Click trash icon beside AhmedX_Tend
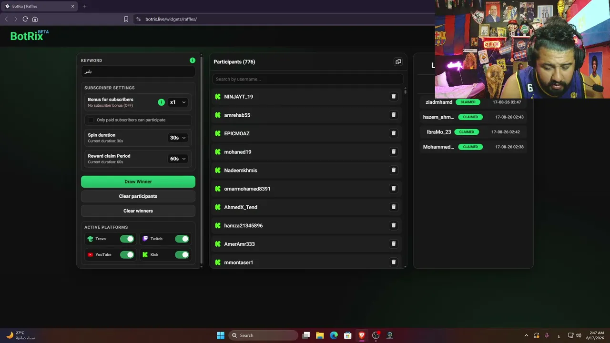Viewport: 610px width, 343px height. tap(394, 207)
